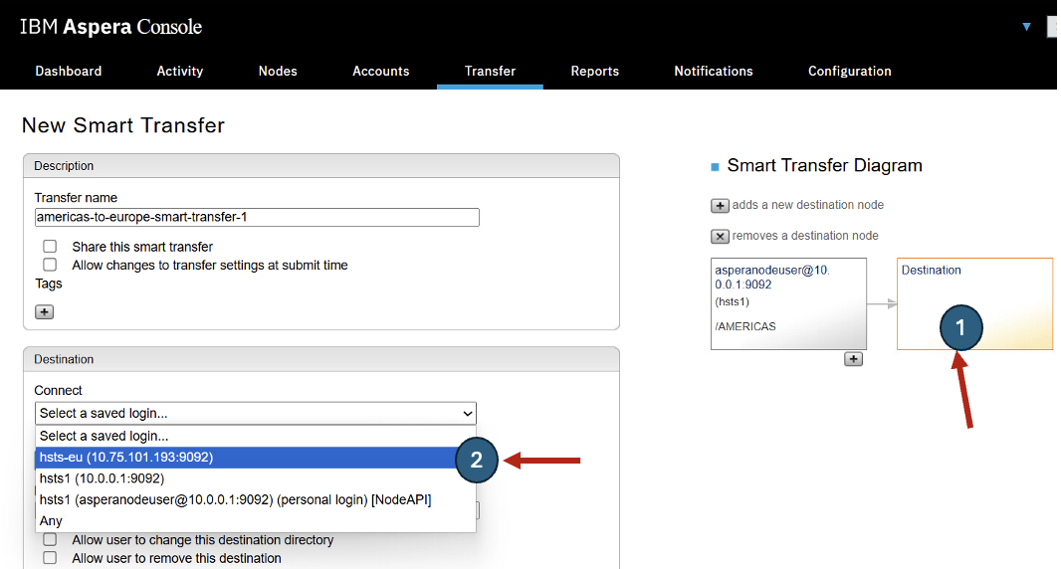The image size is (1061, 569).
Task: Check 'Allow changes to transfer settings at submit time'
Action: (50, 265)
